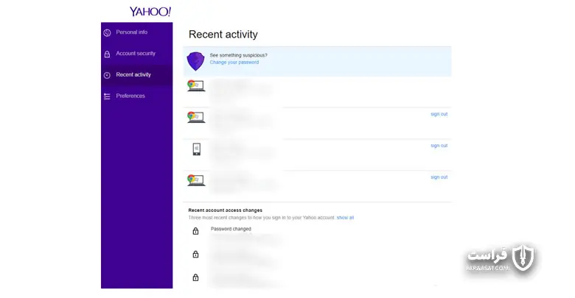Click Recent account access changes heading
575x298 pixels.
click(x=225, y=210)
